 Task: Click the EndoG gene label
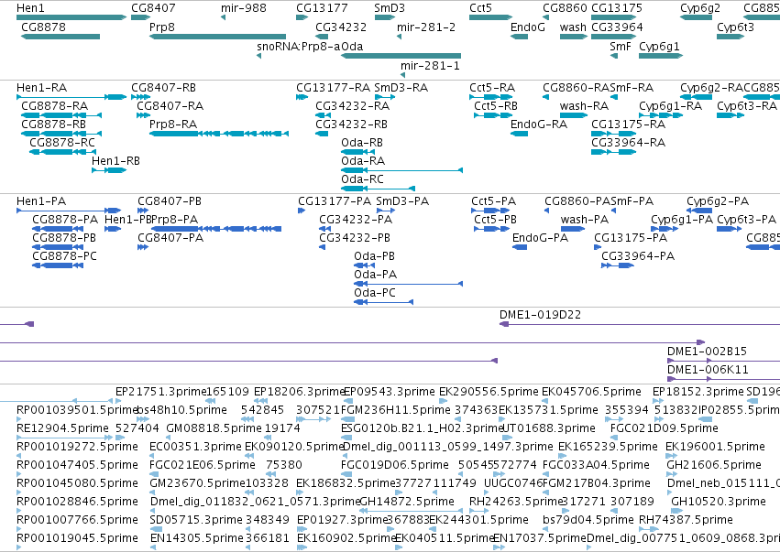point(528,27)
